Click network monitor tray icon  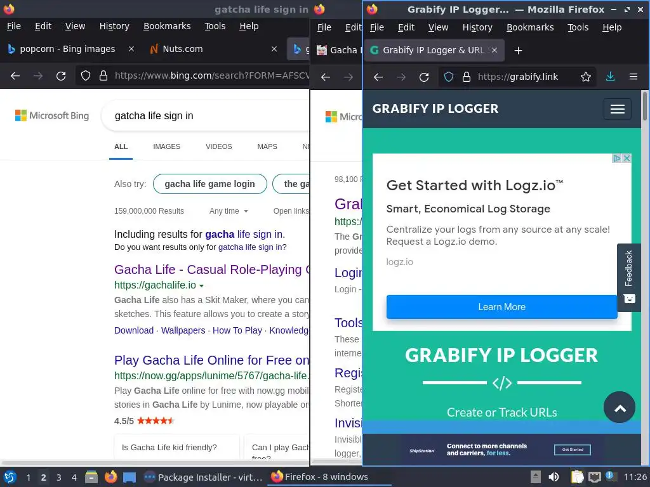click(x=594, y=477)
